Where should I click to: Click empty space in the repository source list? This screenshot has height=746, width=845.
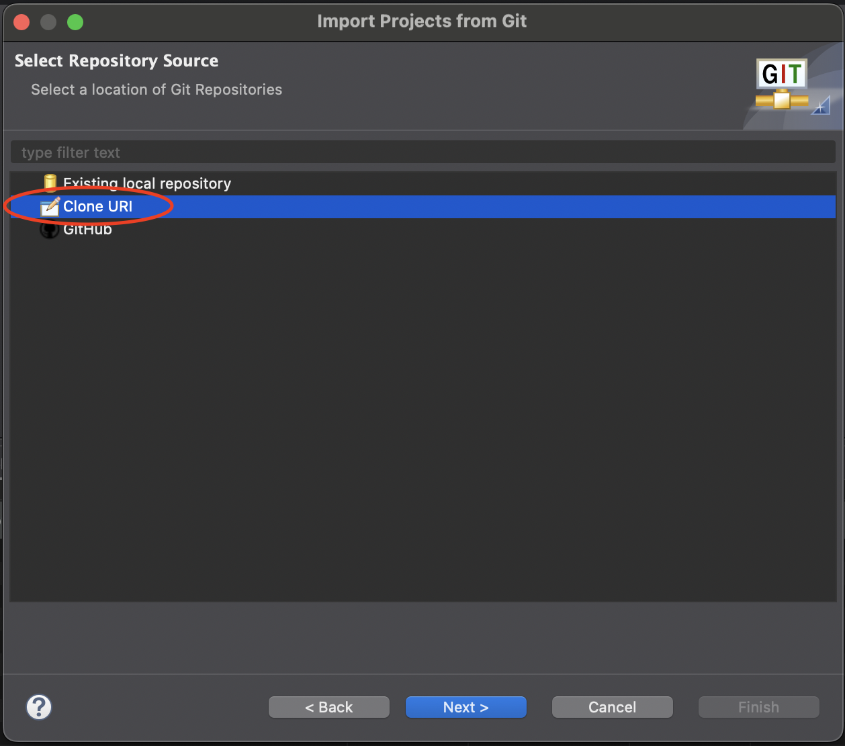tap(422, 416)
